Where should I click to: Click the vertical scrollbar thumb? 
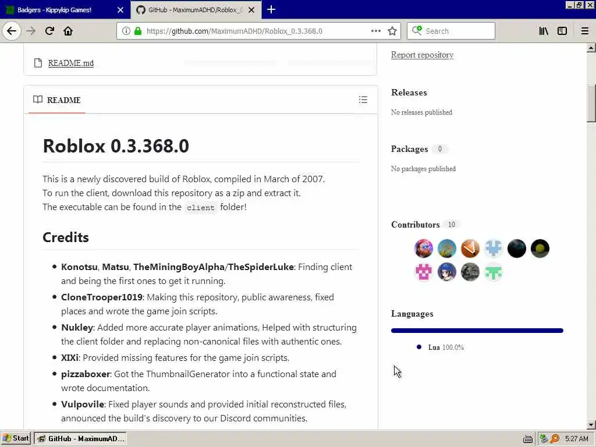(591, 103)
